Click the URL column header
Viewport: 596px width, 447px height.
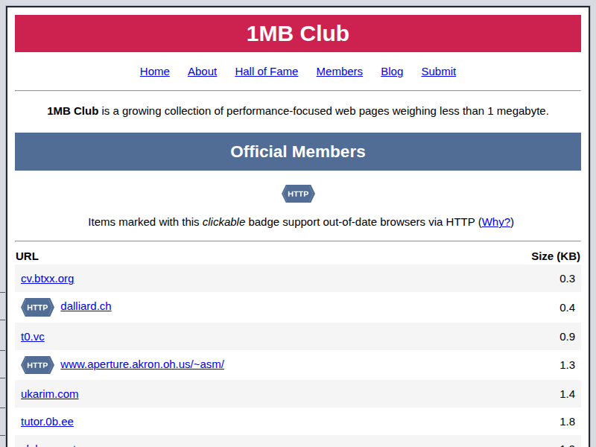coord(27,256)
